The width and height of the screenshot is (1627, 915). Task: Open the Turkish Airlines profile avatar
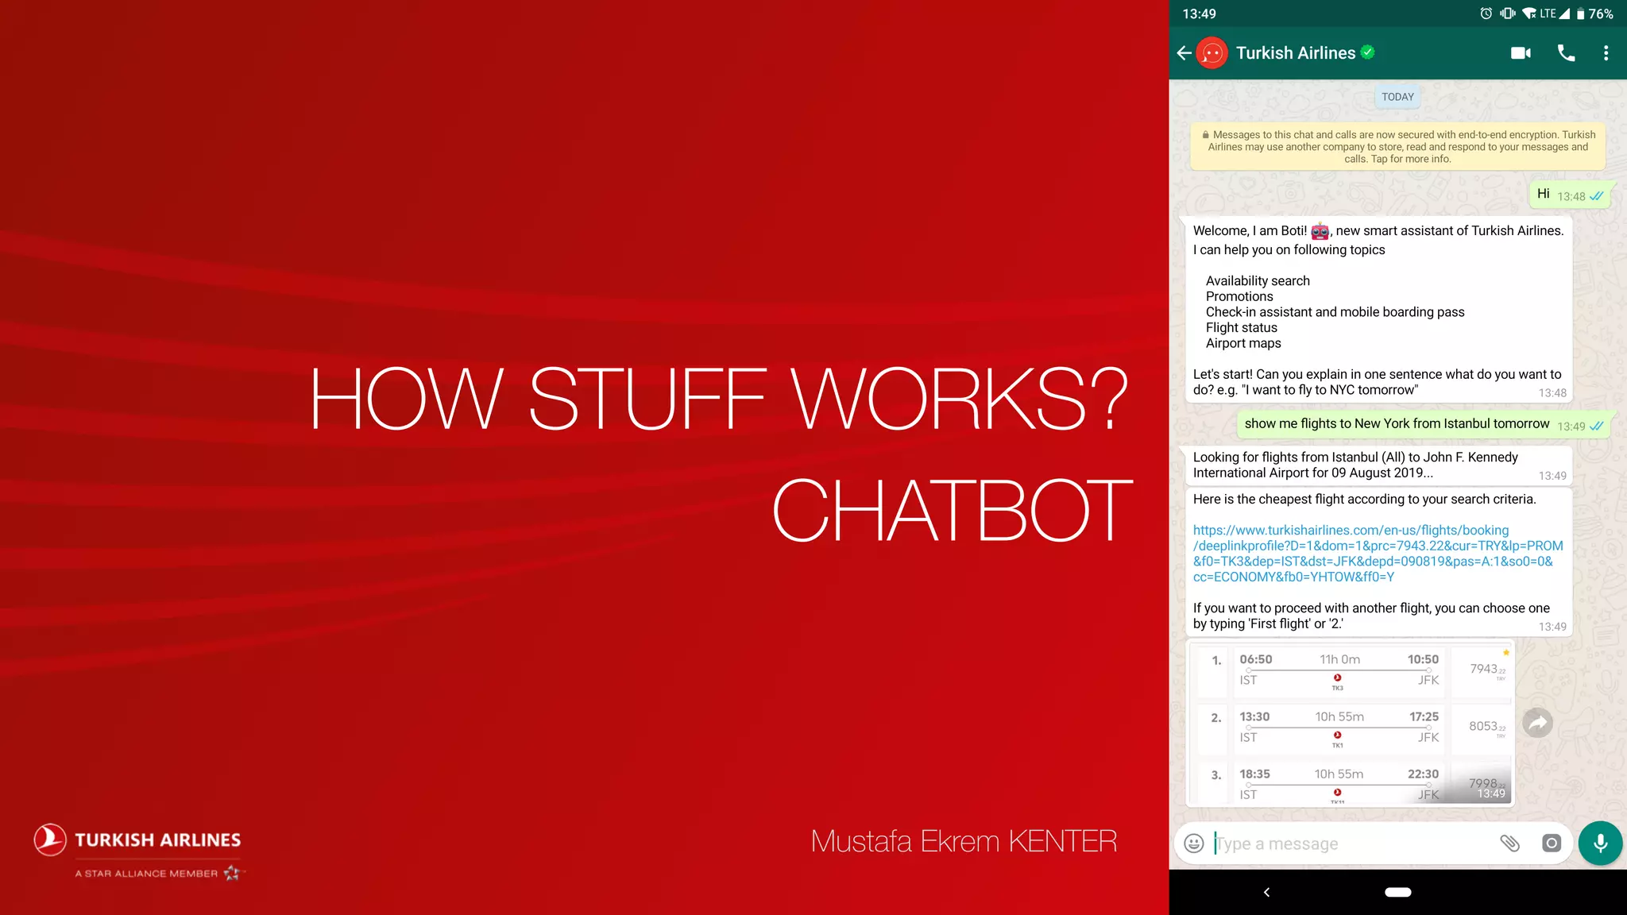tap(1212, 53)
